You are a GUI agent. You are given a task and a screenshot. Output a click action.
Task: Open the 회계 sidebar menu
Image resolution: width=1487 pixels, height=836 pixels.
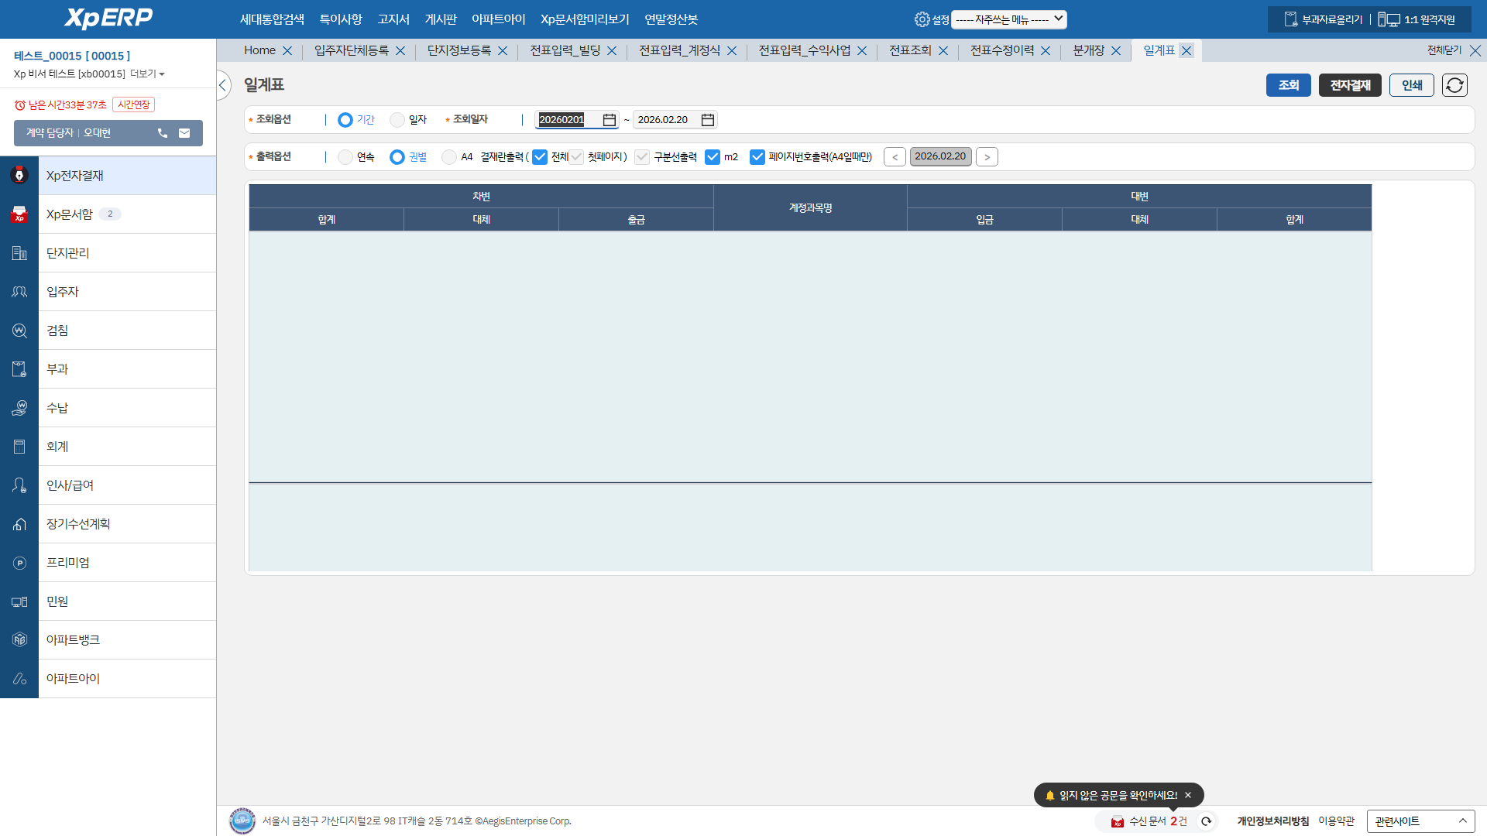57,447
